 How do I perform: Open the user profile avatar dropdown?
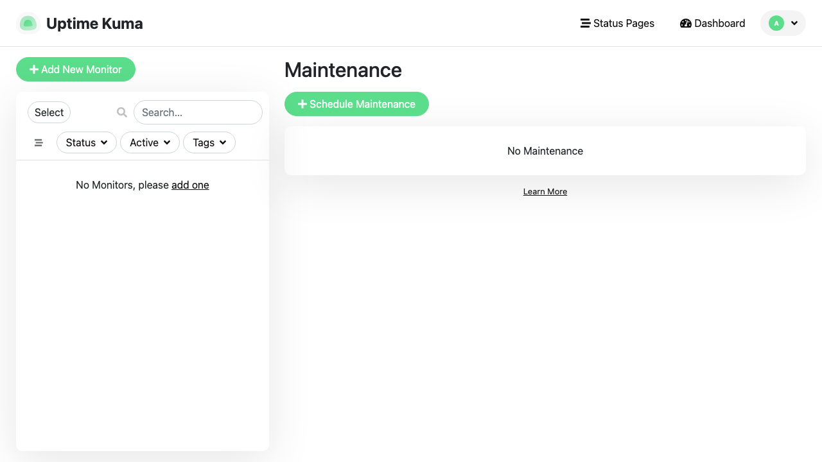tap(783, 23)
